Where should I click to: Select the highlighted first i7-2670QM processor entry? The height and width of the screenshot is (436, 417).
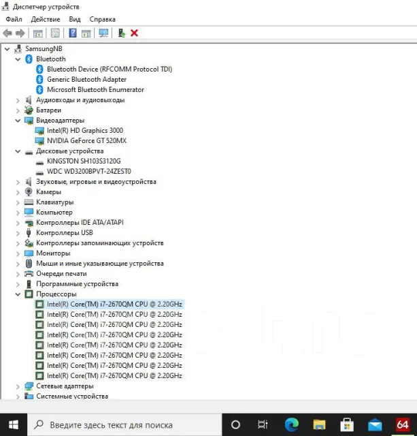pos(114,305)
